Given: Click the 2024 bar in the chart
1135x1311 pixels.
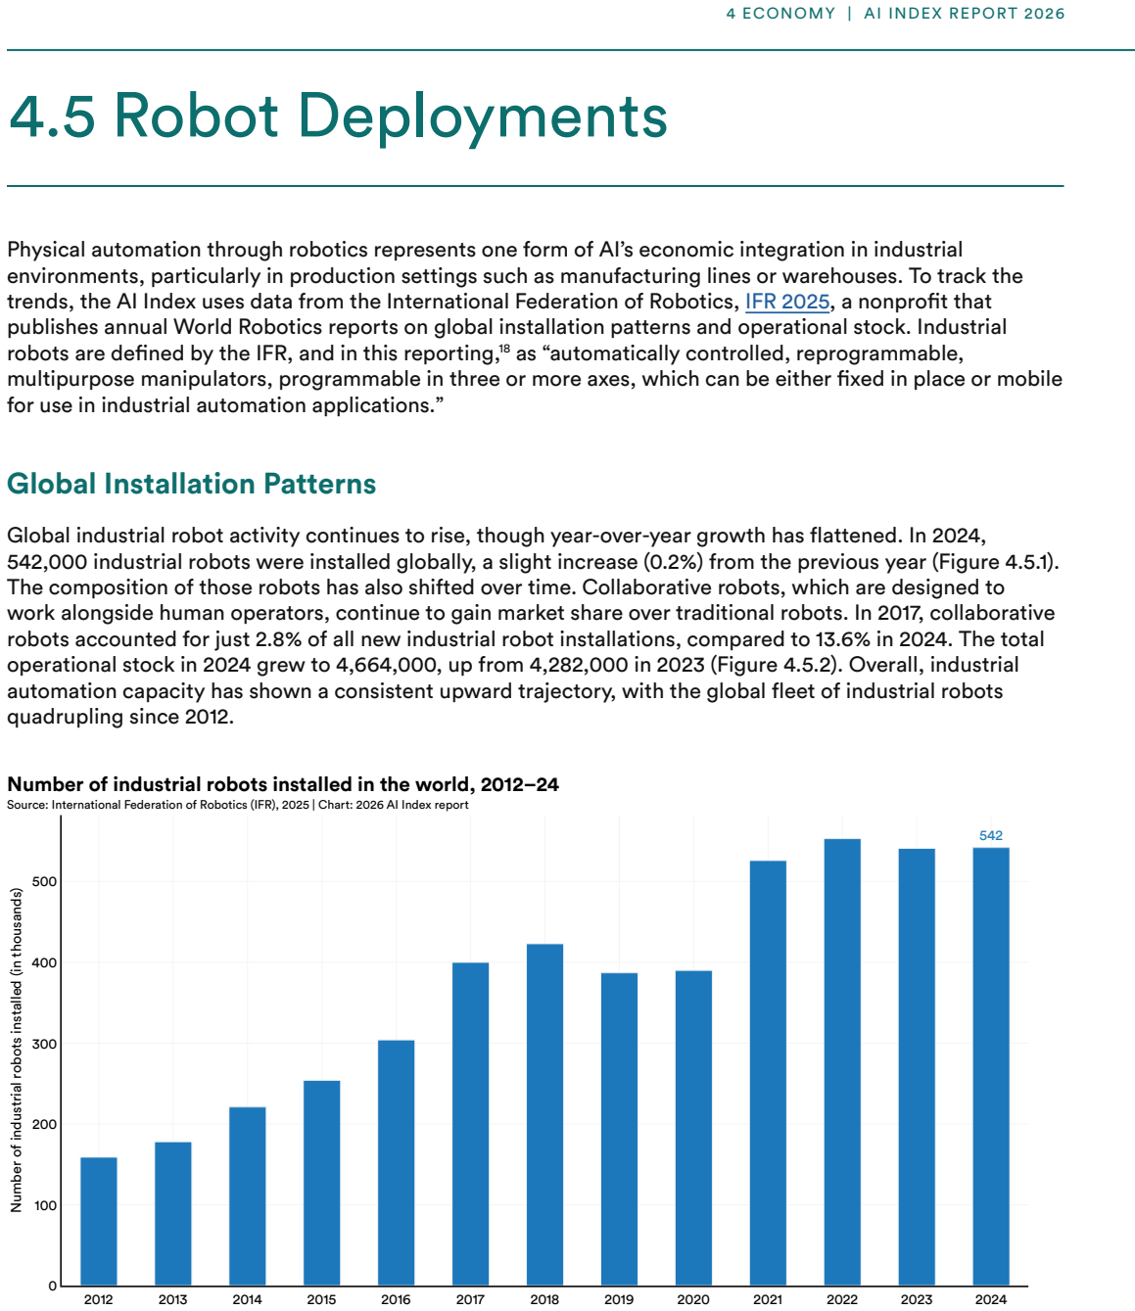Looking at the screenshot, I should pos(991,1066).
